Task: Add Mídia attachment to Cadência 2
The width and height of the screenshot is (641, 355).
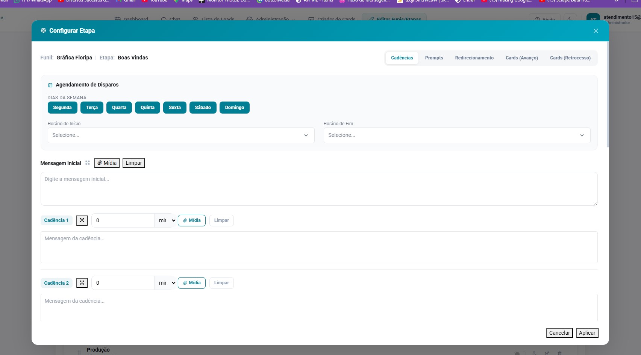Action: tap(191, 283)
